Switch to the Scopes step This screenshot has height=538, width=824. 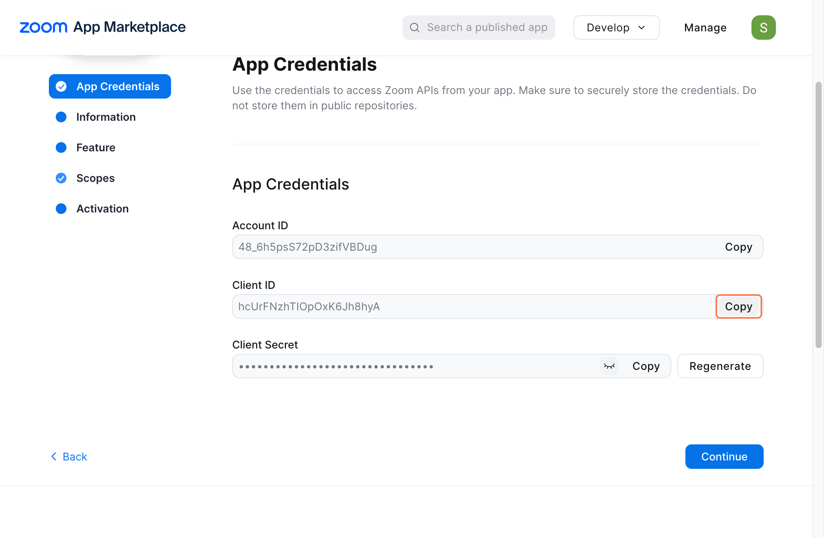(x=95, y=178)
